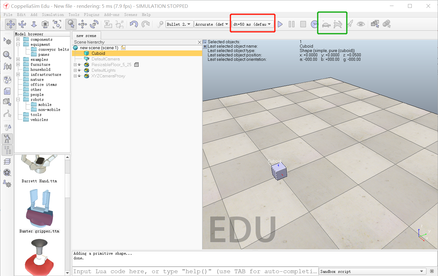
Task: Slow down simulation with the turtle icon
Action: coord(326,24)
